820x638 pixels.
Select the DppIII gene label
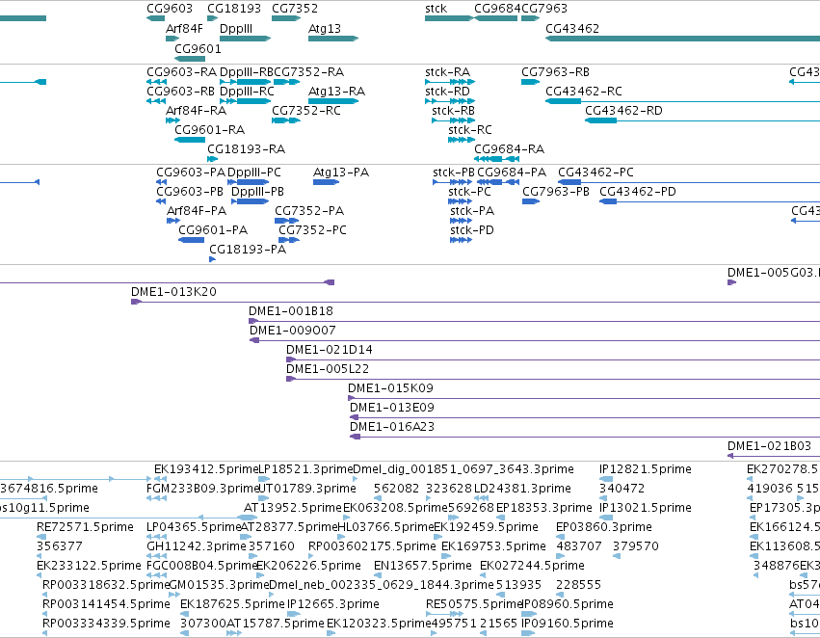pyautogui.click(x=236, y=29)
